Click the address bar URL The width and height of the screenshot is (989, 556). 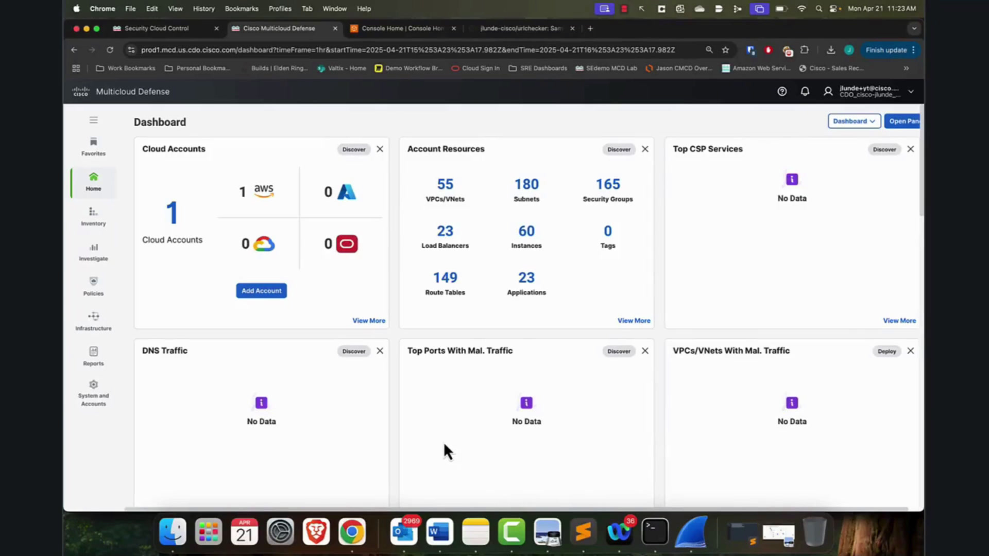pyautogui.click(x=407, y=50)
